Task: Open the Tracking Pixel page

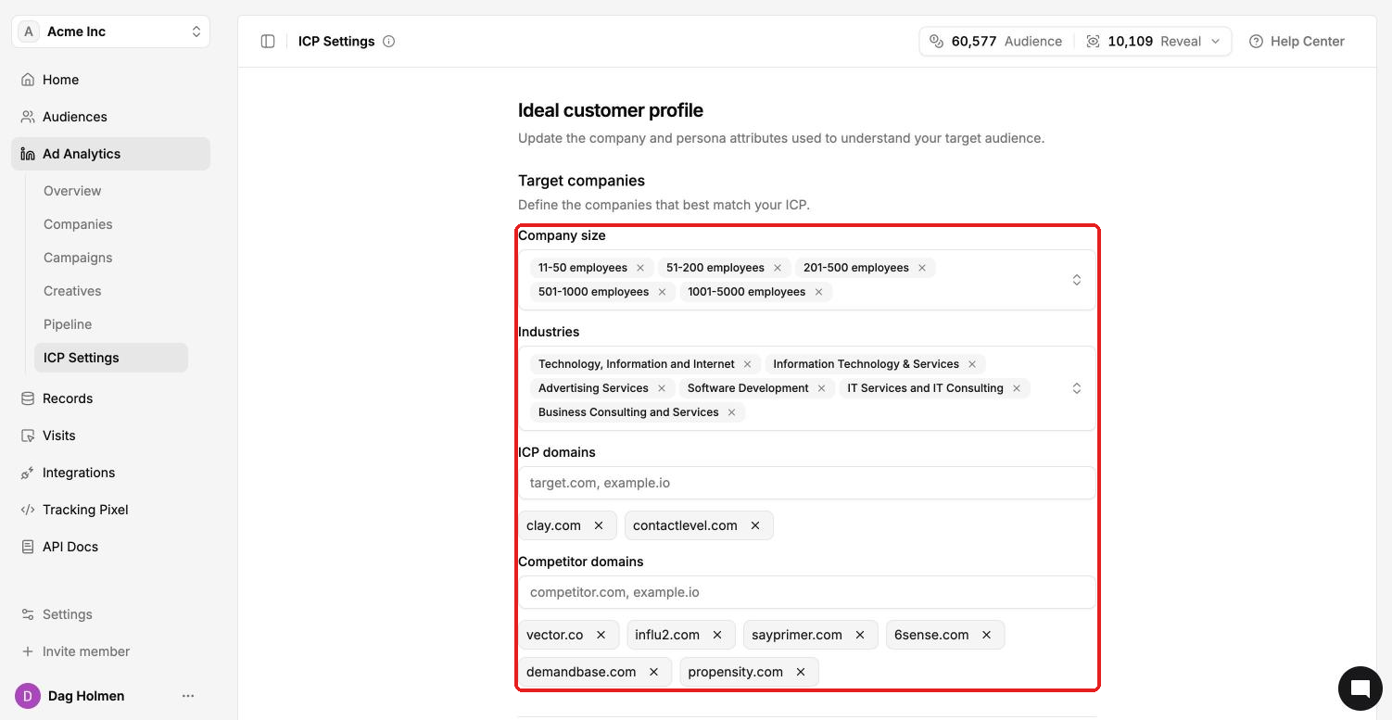Action: [111, 510]
